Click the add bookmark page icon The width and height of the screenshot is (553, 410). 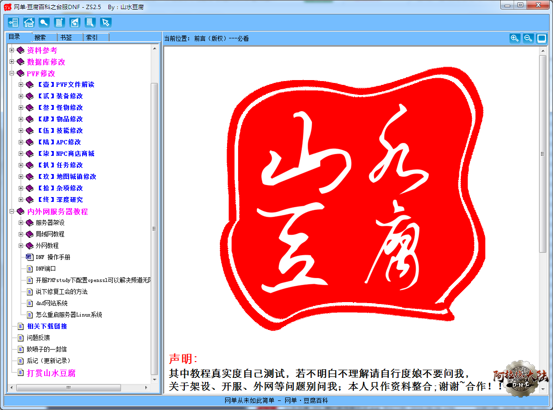[x=60, y=22]
